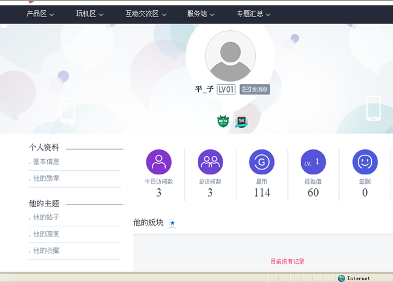Click the LV01 level badge beside username

click(x=226, y=90)
